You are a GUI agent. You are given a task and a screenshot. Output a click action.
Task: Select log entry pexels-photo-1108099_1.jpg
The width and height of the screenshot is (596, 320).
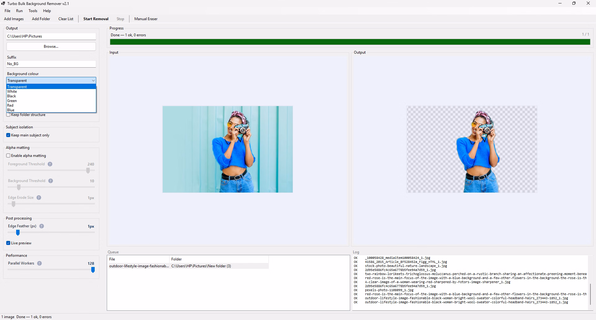pos(389,290)
